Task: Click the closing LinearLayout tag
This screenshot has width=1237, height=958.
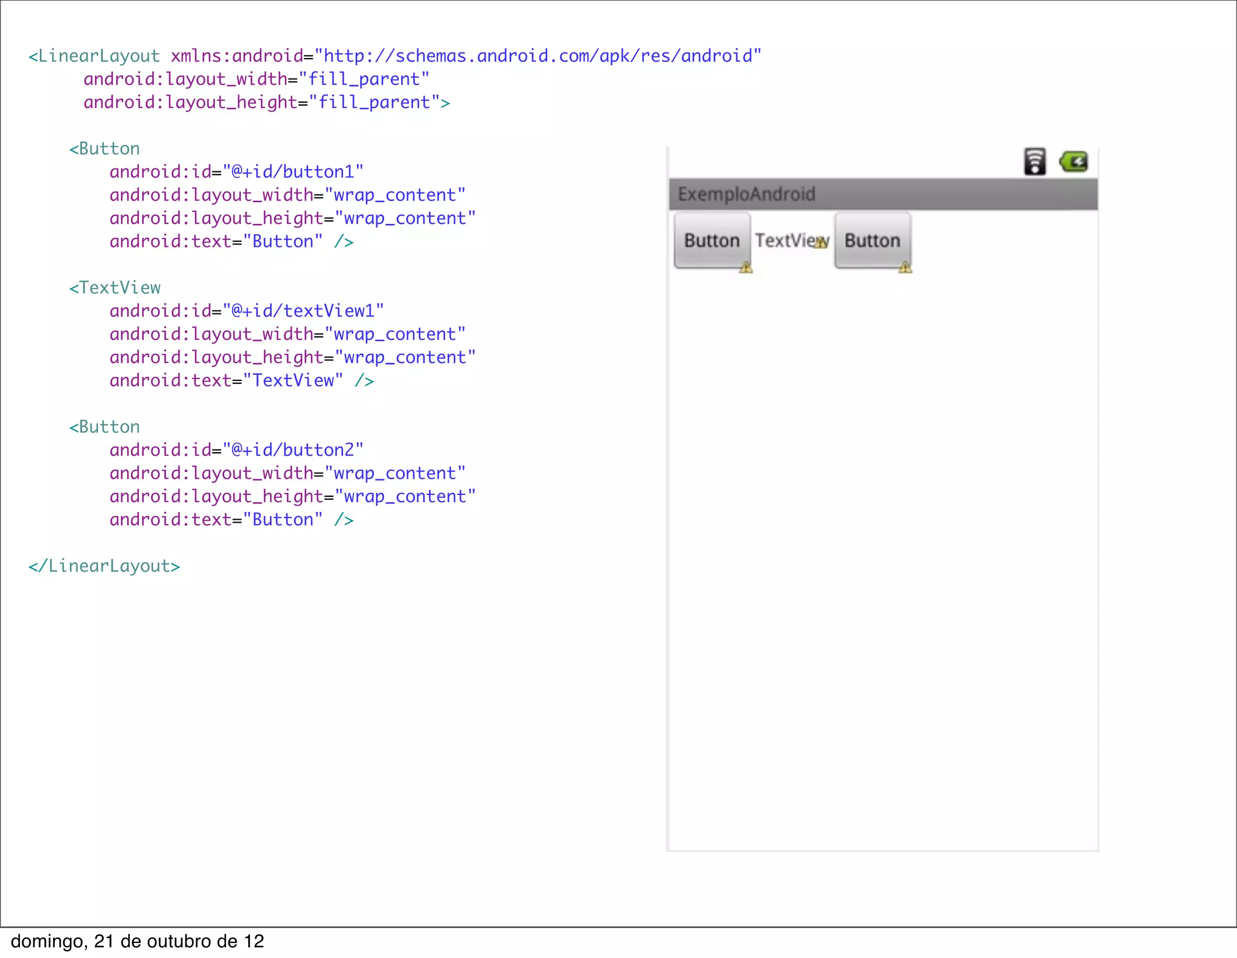Action: tap(104, 566)
